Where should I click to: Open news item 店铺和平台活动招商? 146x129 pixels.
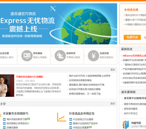tap(134, 60)
